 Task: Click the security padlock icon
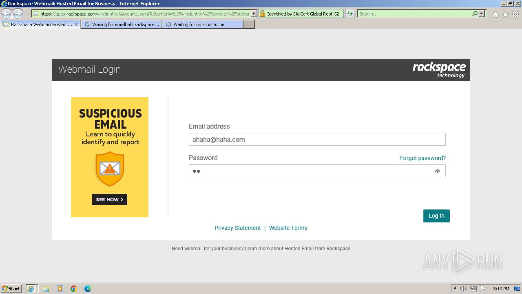(262, 14)
